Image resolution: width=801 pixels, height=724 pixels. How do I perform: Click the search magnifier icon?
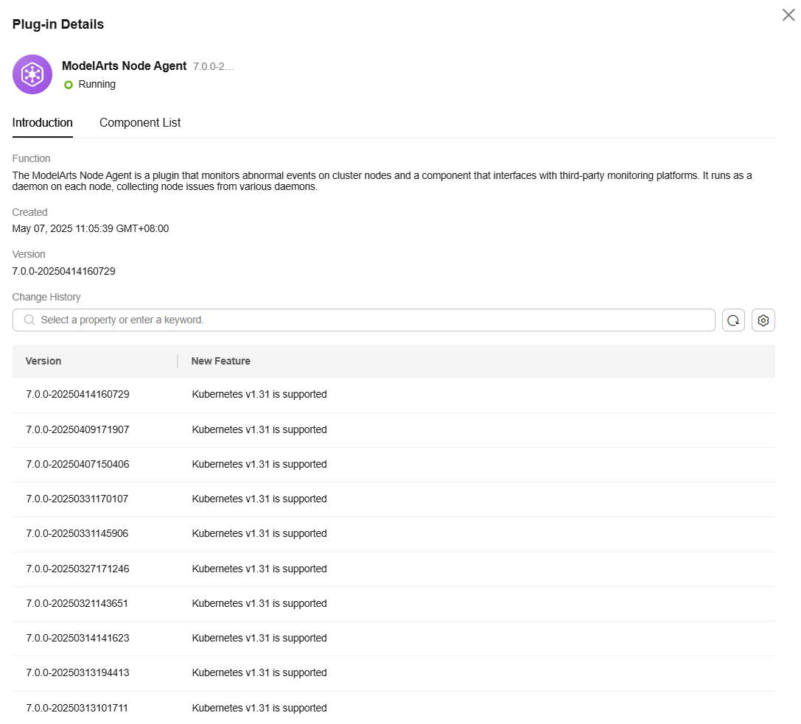click(x=29, y=320)
